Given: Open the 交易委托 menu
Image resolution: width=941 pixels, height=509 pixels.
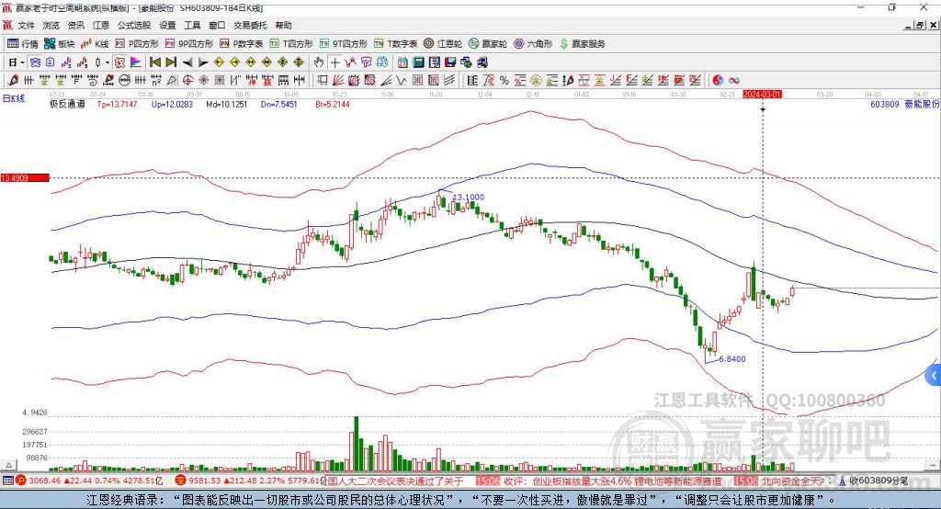Looking at the screenshot, I should (x=250, y=25).
